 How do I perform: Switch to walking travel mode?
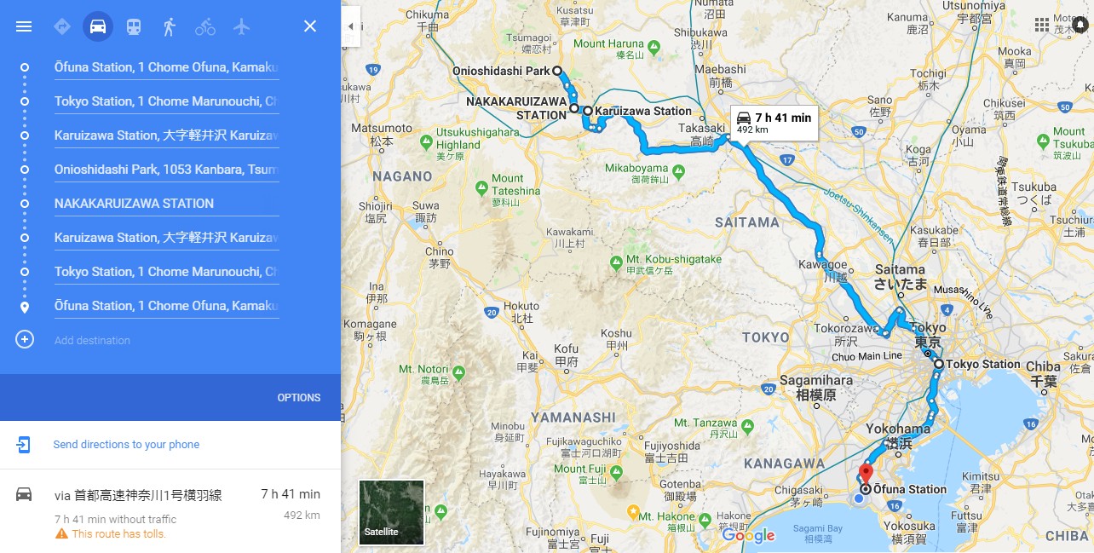(169, 26)
